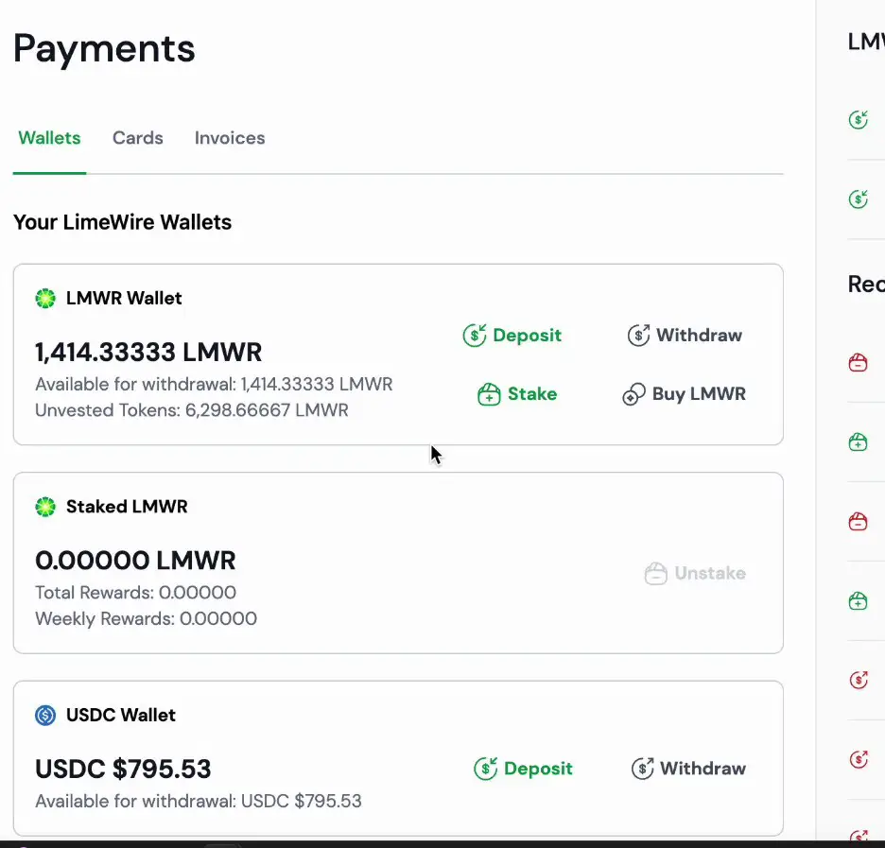The width and height of the screenshot is (885, 848).
Task: Click the 1,414.33333 LMWR balance
Action: (x=148, y=352)
